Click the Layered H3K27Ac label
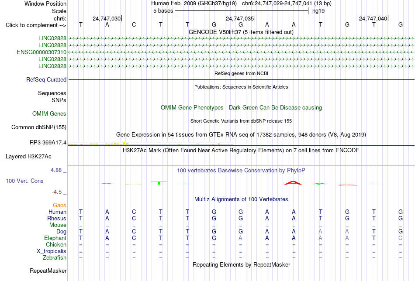 [x=28, y=157]
